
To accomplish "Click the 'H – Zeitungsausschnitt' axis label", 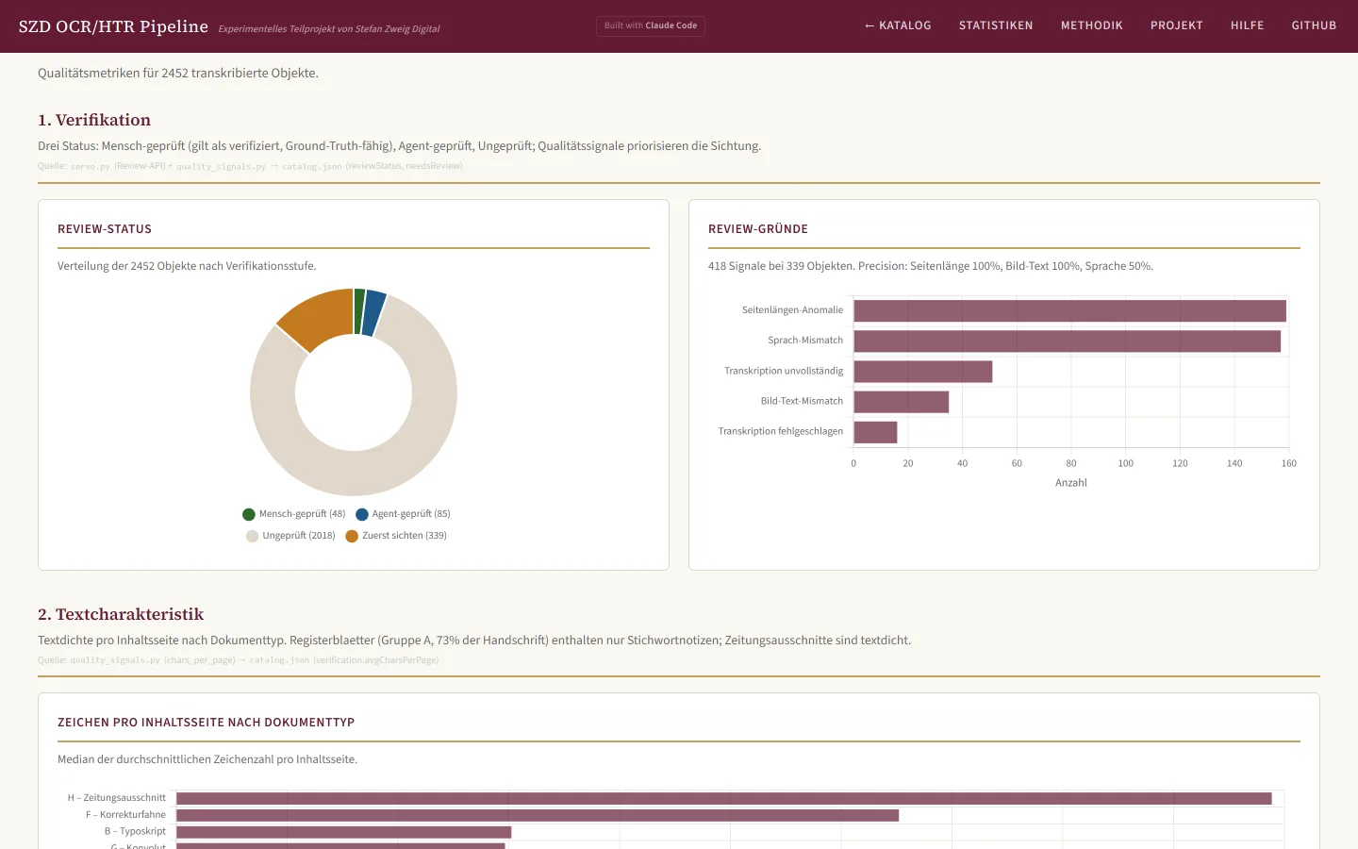I will coord(117,798).
